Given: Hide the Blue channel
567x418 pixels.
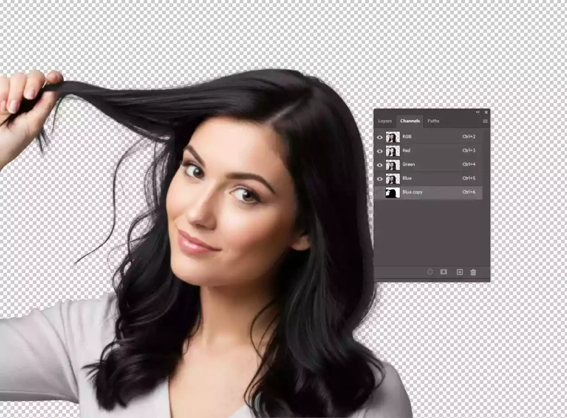Looking at the screenshot, I should tap(380, 178).
